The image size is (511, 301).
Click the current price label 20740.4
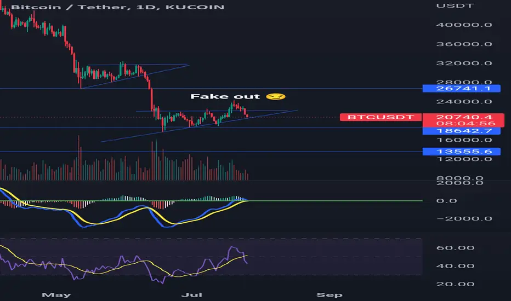coord(463,117)
